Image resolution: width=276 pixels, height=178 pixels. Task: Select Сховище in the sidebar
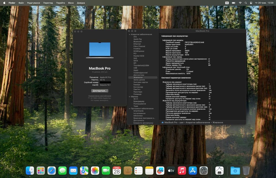137,94
